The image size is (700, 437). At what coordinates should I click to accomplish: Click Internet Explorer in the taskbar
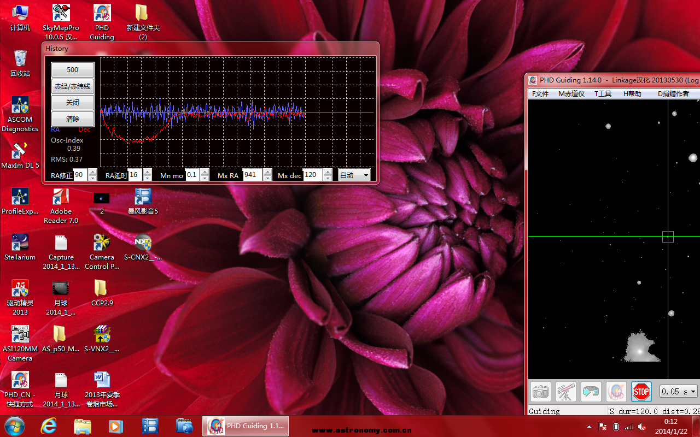click(49, 426)
